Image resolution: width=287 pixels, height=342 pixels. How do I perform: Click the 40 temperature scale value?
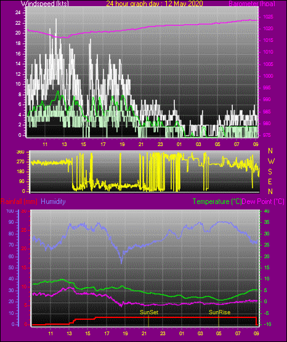pos(267,211)
